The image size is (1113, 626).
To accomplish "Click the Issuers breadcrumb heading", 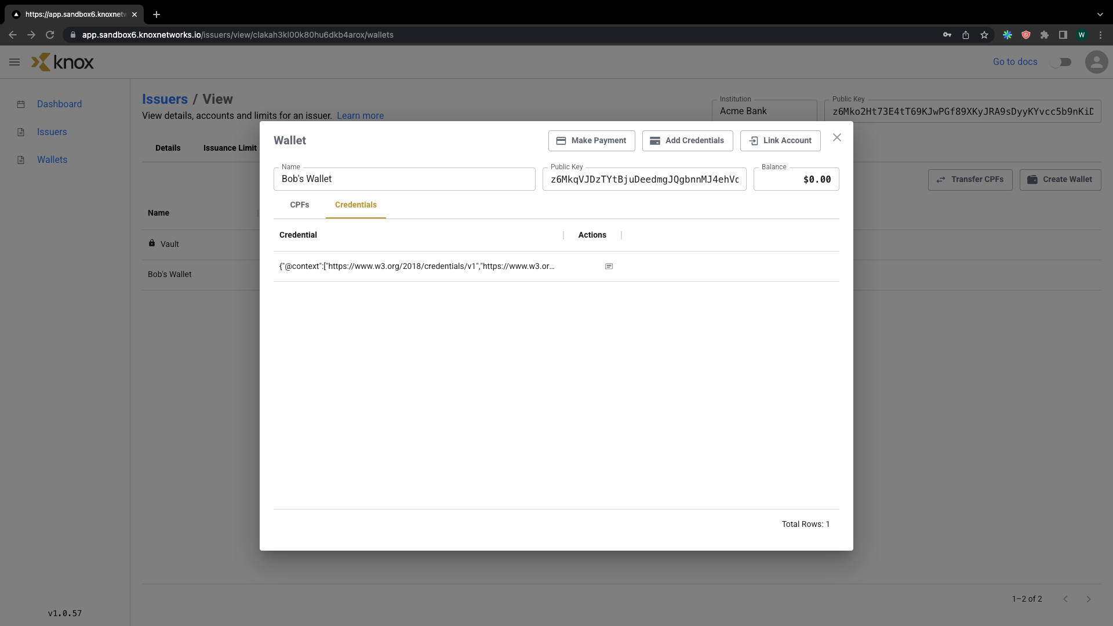I will click(x=165, y=99).
